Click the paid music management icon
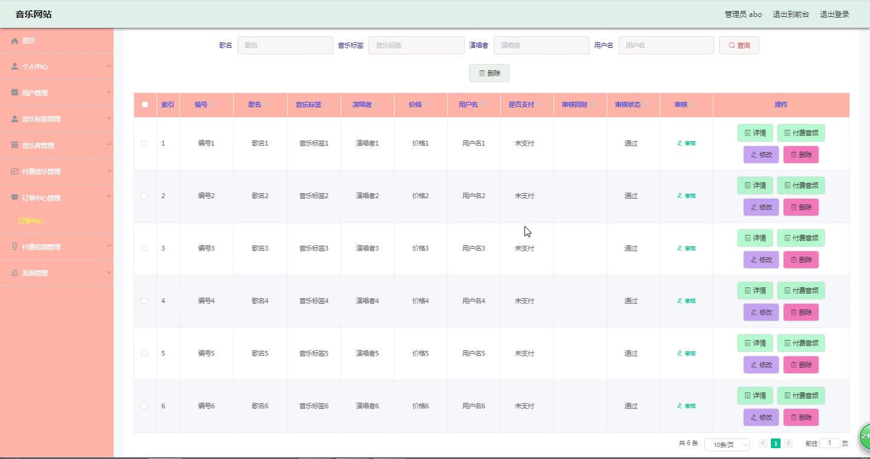 [x=14, y=172]
